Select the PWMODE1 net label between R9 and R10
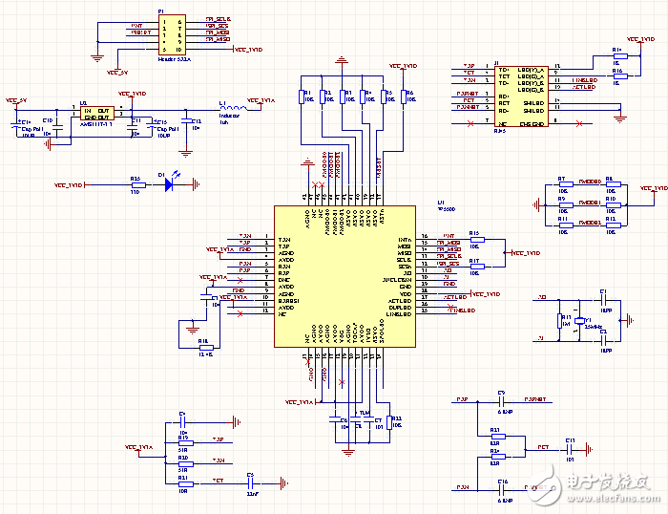 click(x=589, y=203)
